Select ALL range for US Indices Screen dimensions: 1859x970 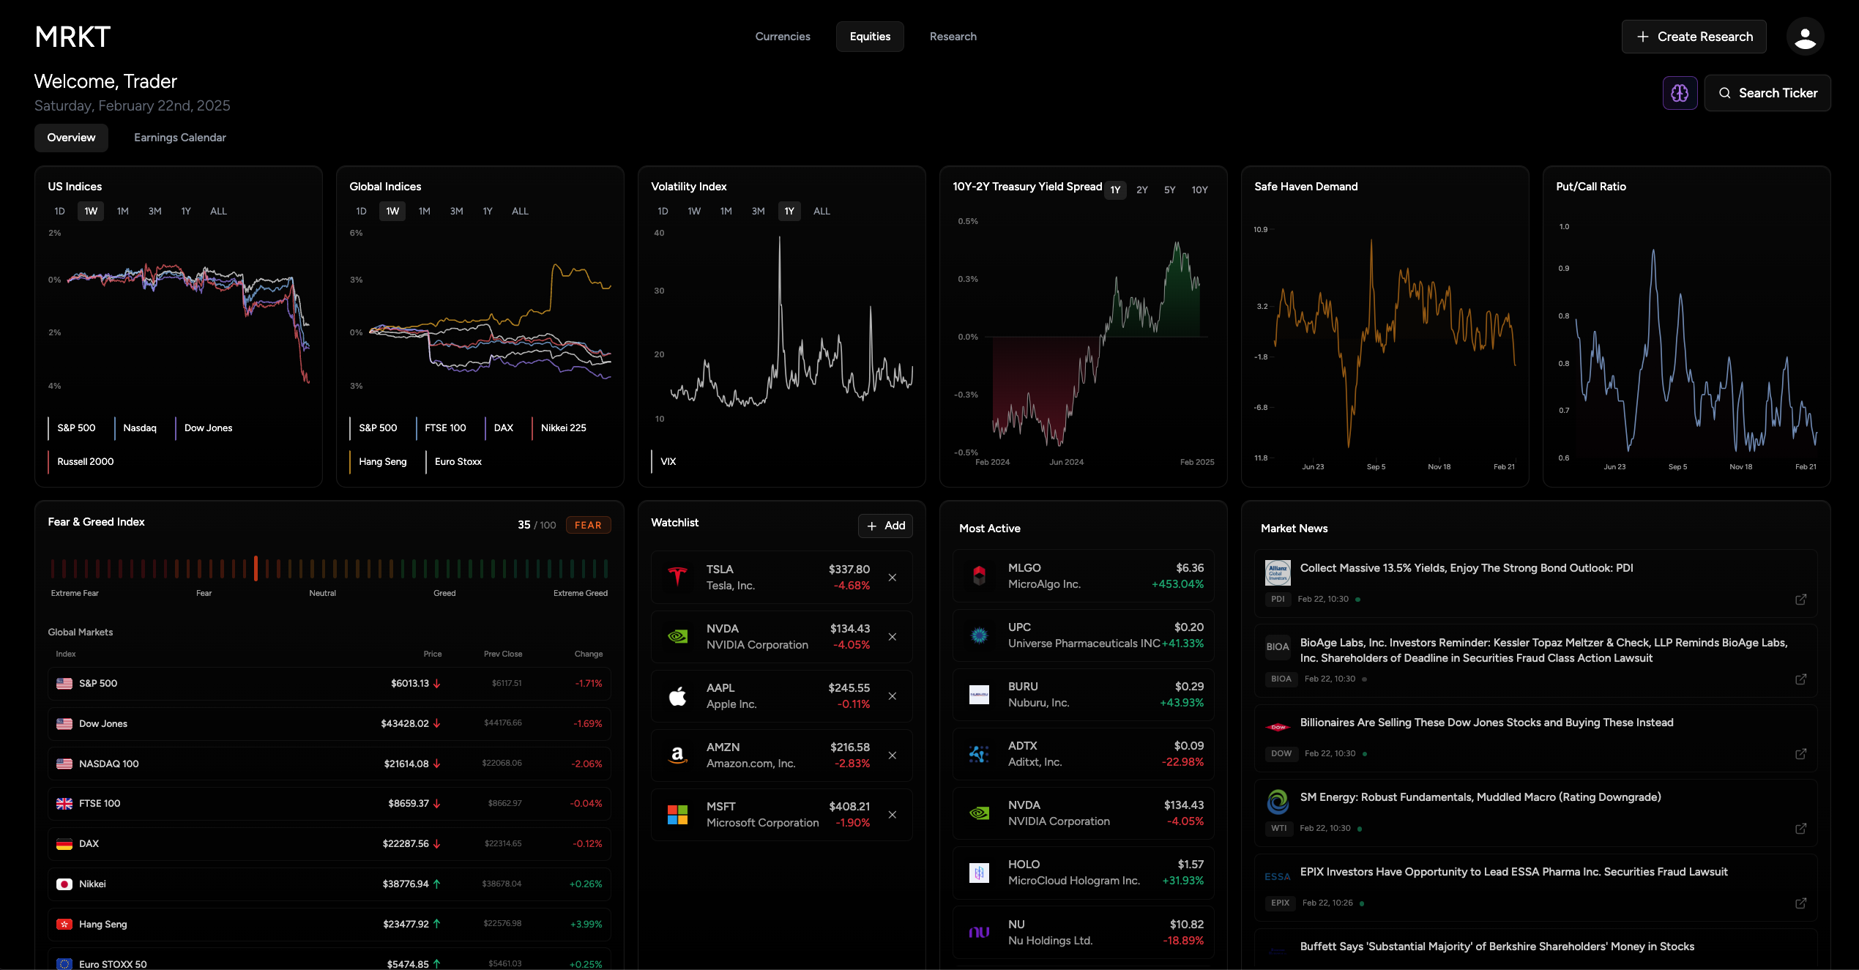(218, 212)
